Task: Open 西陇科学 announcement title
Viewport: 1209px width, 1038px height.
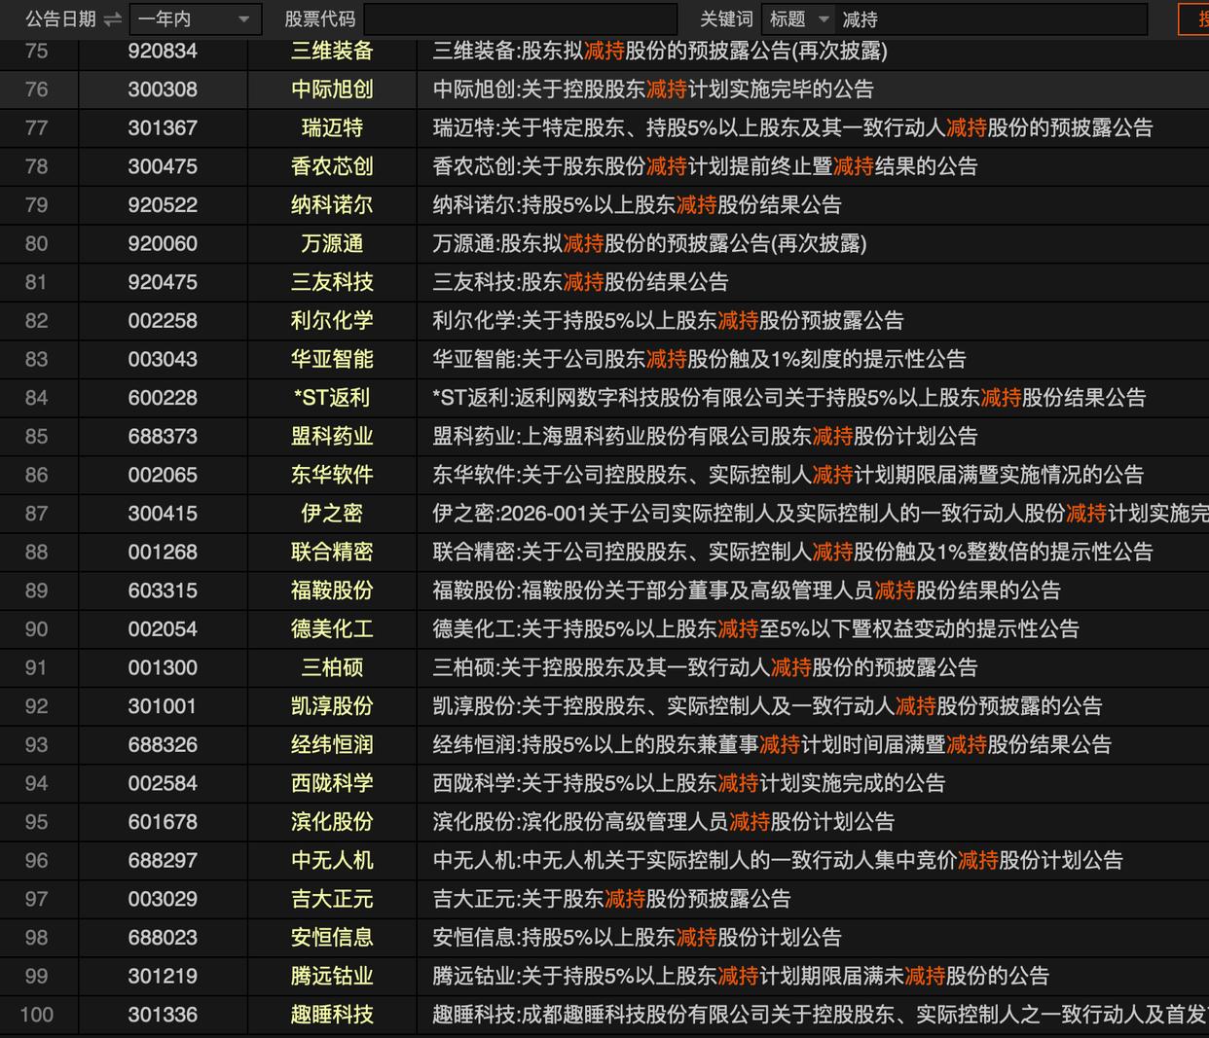Action: pos(689,783)
